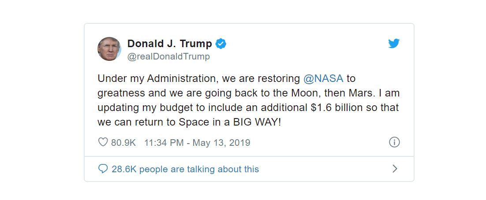Expand conversation with the right chevron arrow
The height and width of the screenshot is (200, 486).
[x=395, y=169]
